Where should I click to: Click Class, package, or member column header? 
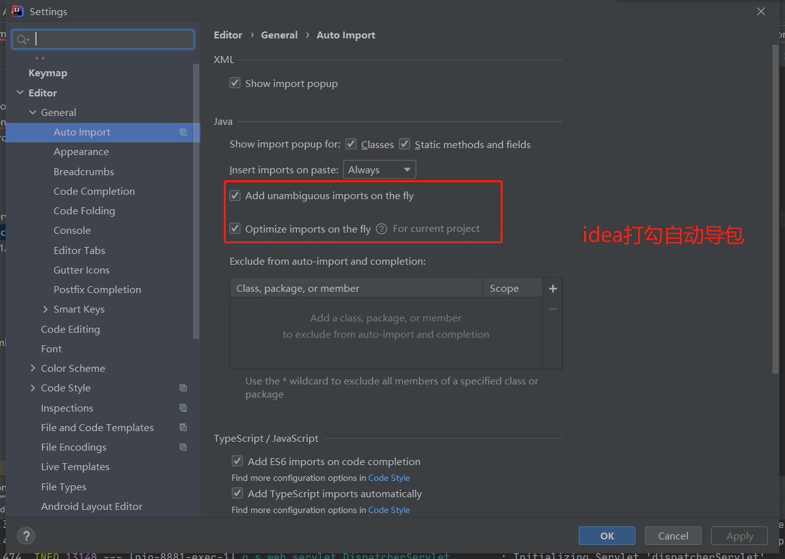pos(356,289)
